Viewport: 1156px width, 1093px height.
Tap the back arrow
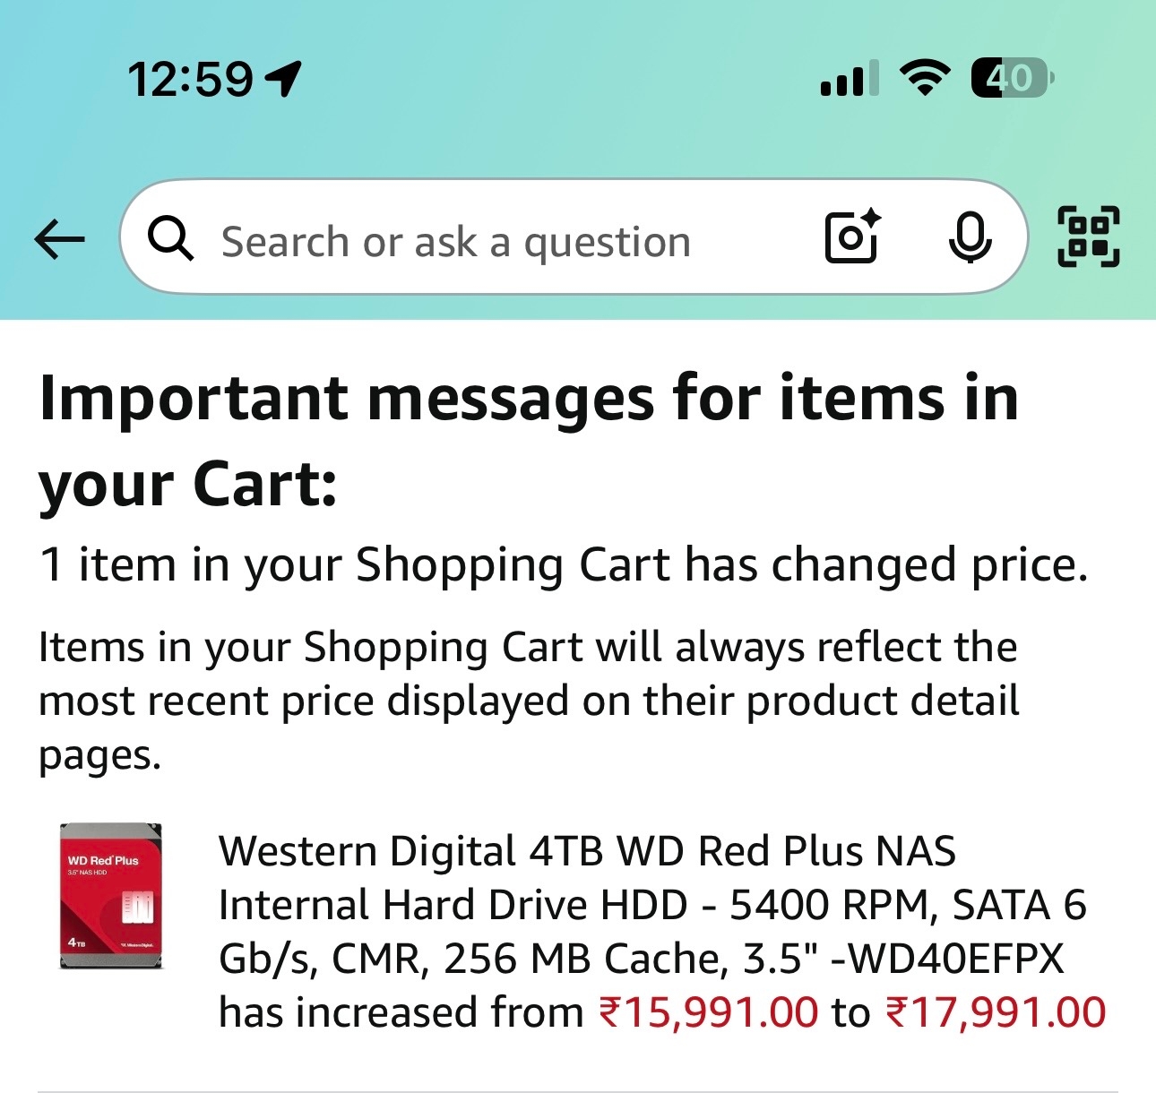[x=59, y=240]
